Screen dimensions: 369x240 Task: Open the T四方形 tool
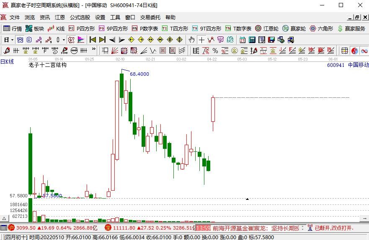[175, 29]
